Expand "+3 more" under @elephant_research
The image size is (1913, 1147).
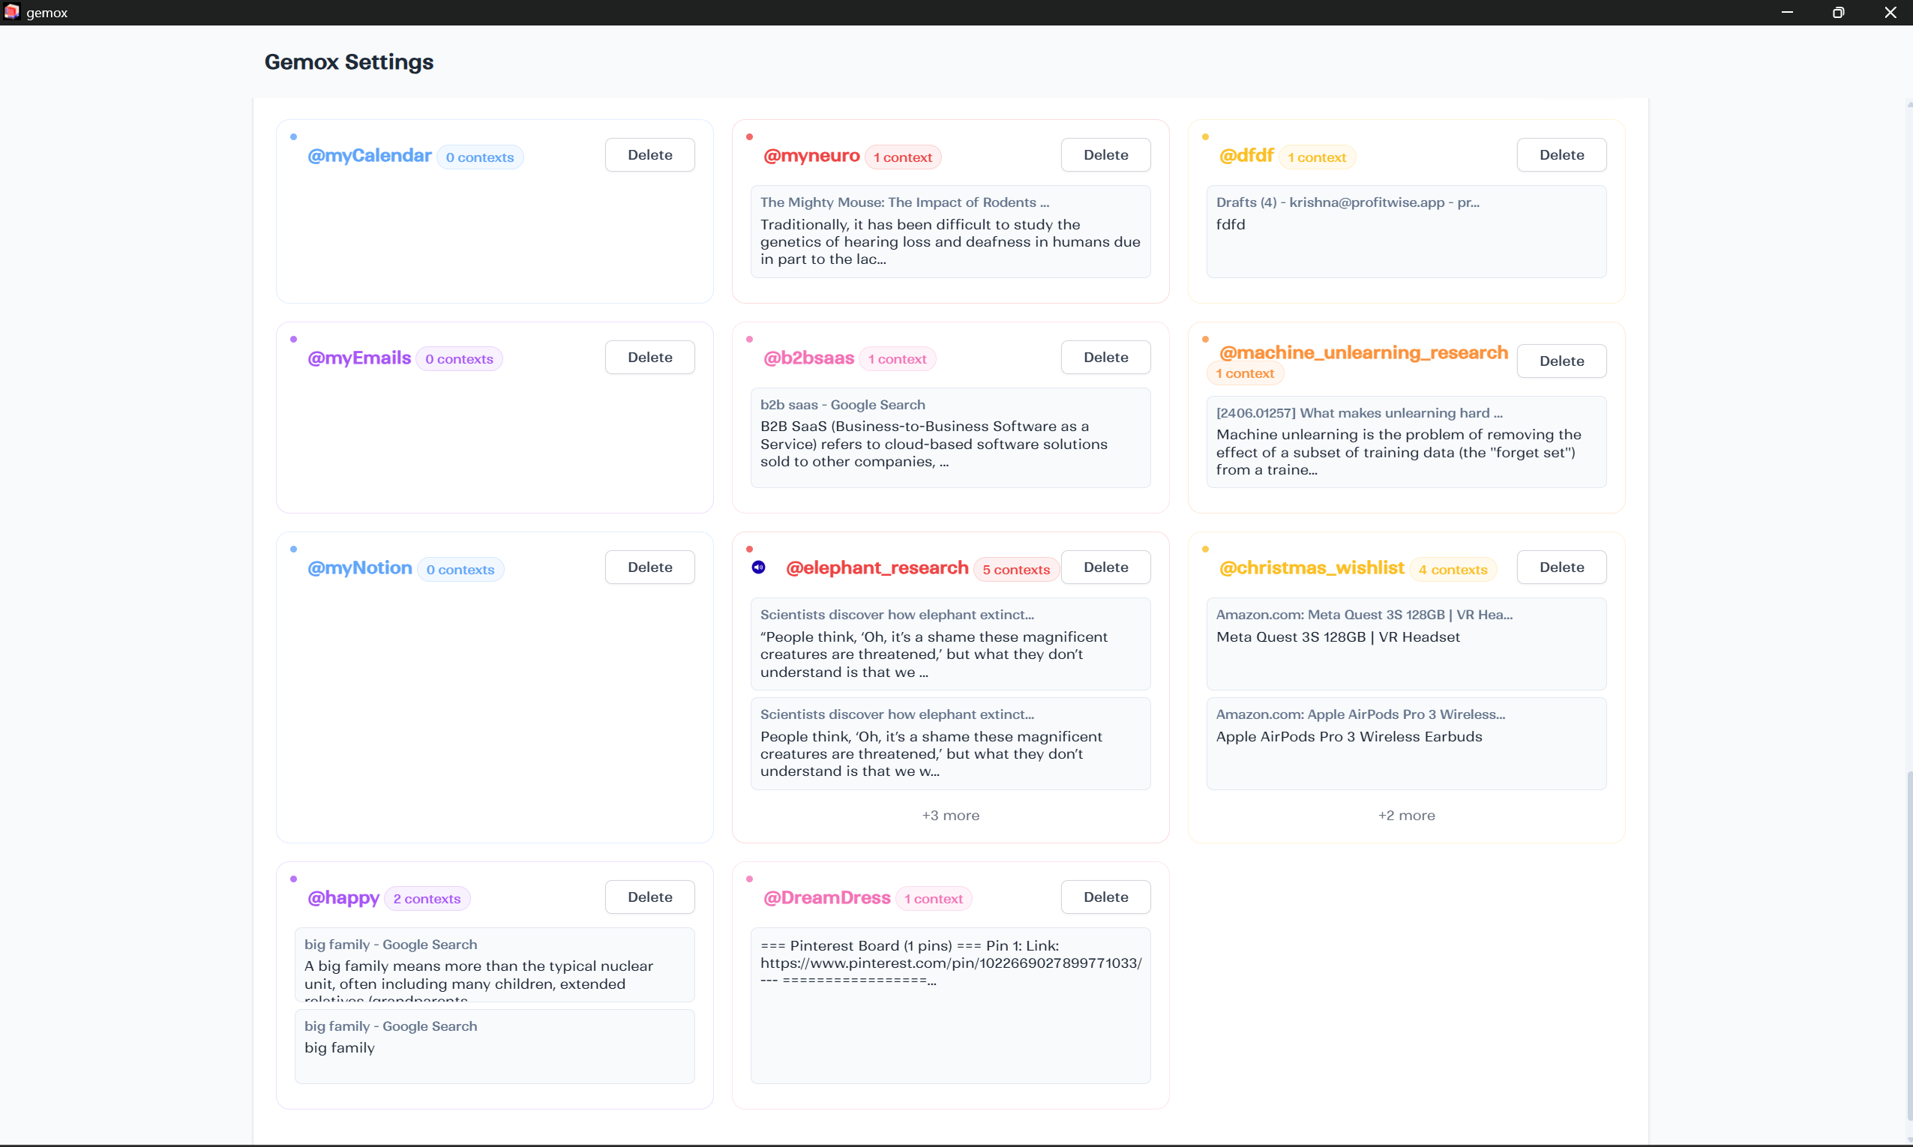pos(950,816)
